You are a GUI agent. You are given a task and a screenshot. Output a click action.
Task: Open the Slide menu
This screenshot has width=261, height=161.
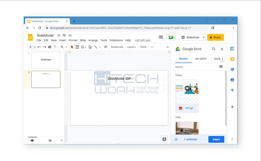[x=83, y=40]
